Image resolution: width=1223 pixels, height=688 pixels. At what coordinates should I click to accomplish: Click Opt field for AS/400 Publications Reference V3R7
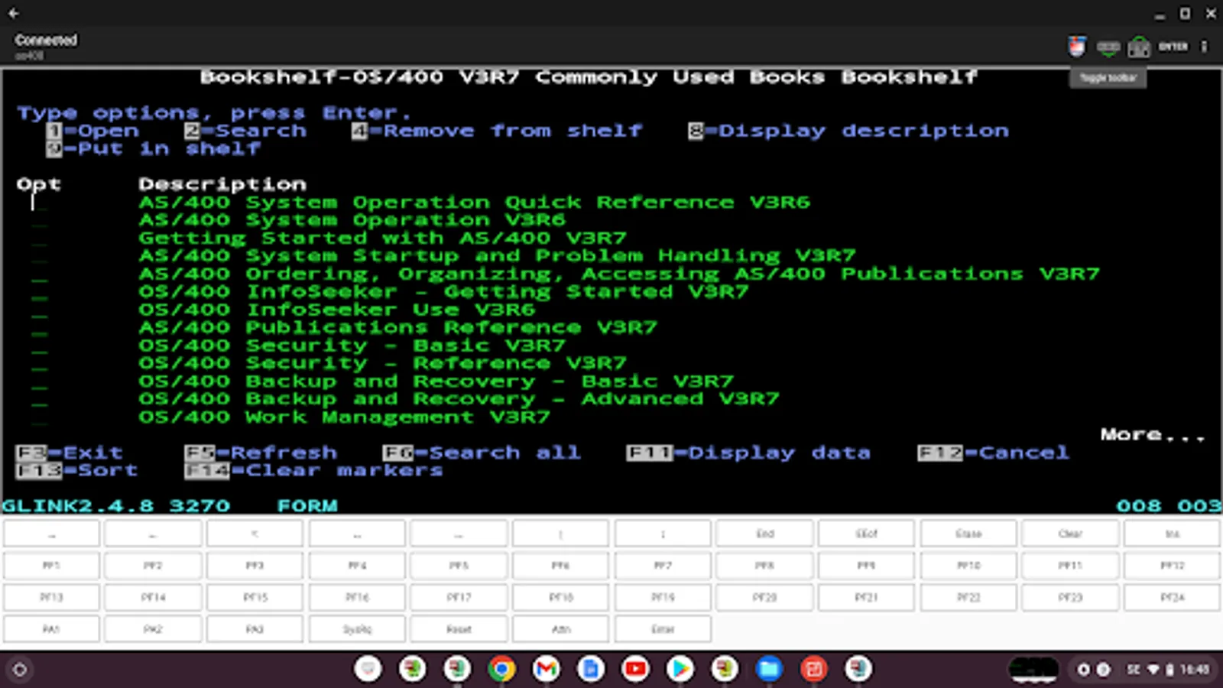coord(39,328)
